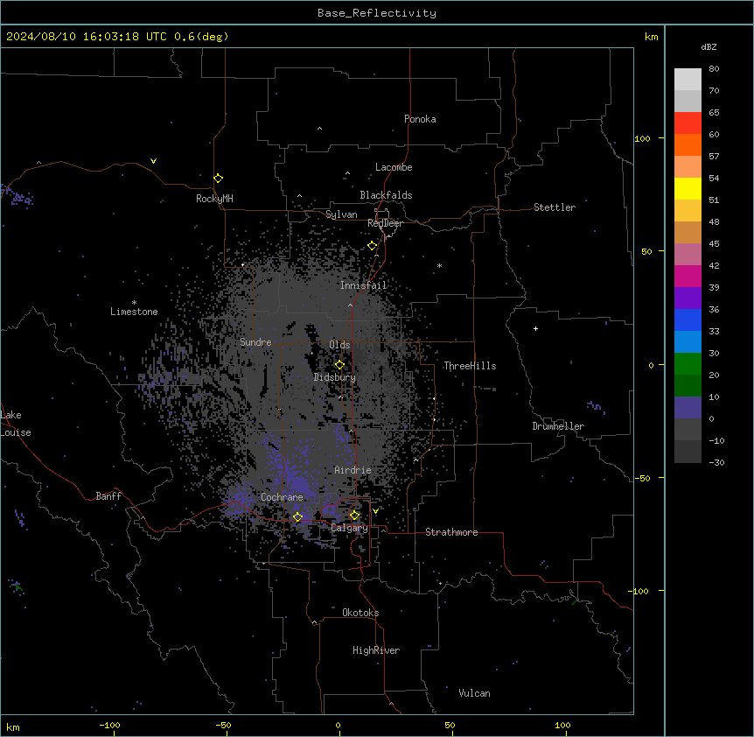754x737 pixels.
Task: Pick the red 65-60 dBZ legend swatch
Action: click(x=688, y=123)
